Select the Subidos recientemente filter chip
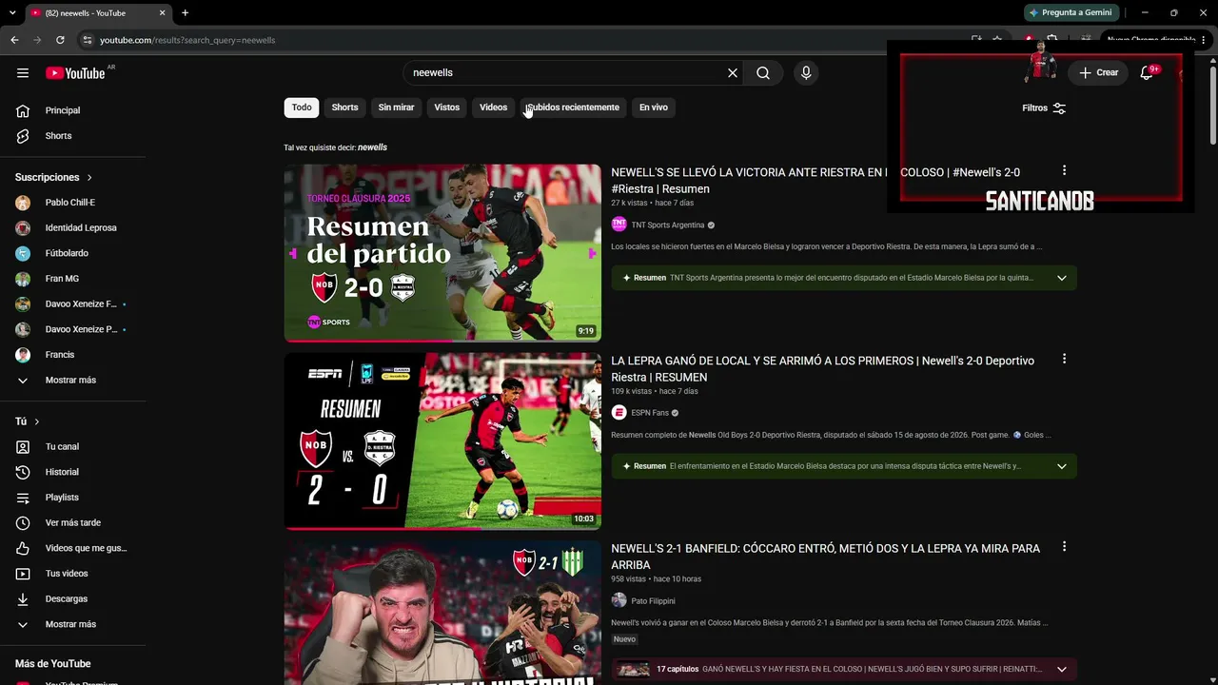The image size is (1218, 685). [573, 108]
